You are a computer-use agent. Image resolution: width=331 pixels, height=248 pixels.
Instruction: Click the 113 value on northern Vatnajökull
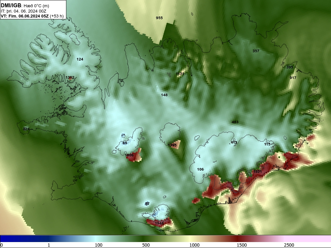pyautogui.click(x=234, y=143)
